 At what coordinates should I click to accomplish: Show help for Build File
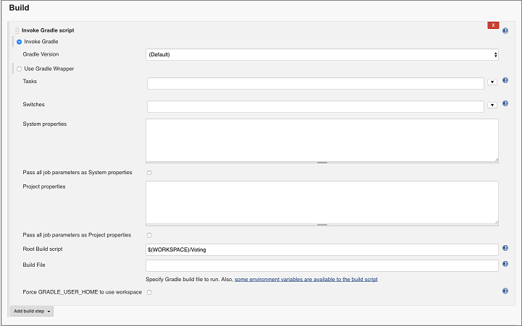click(x=505, y=265)
